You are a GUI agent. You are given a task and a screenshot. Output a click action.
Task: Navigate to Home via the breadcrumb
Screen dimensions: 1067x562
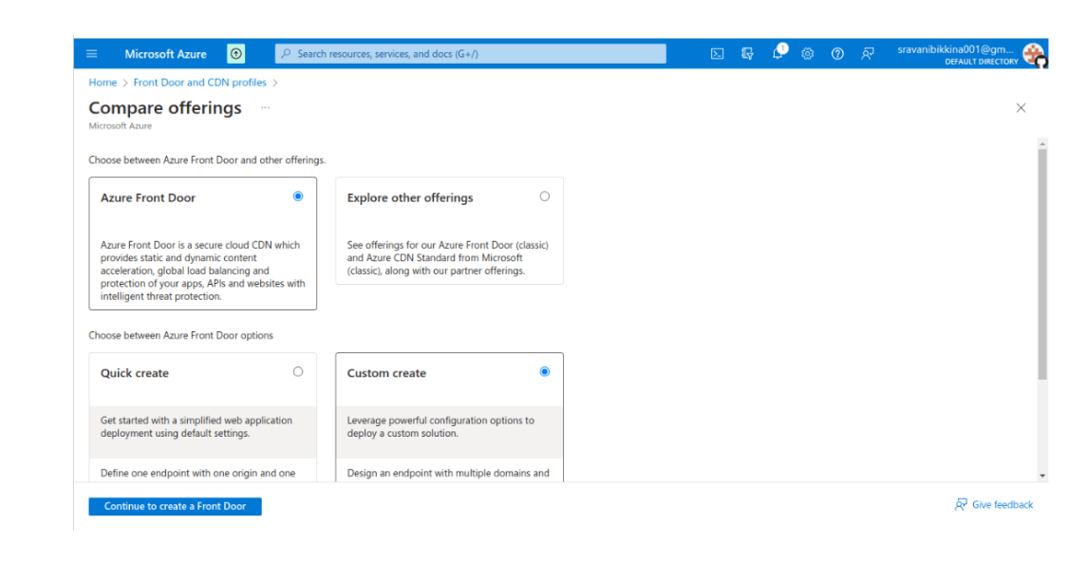tap(103, 83)
